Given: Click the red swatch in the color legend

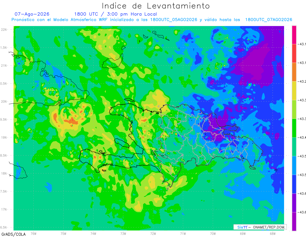Looking at the screenshot, I should click(294, 53).
